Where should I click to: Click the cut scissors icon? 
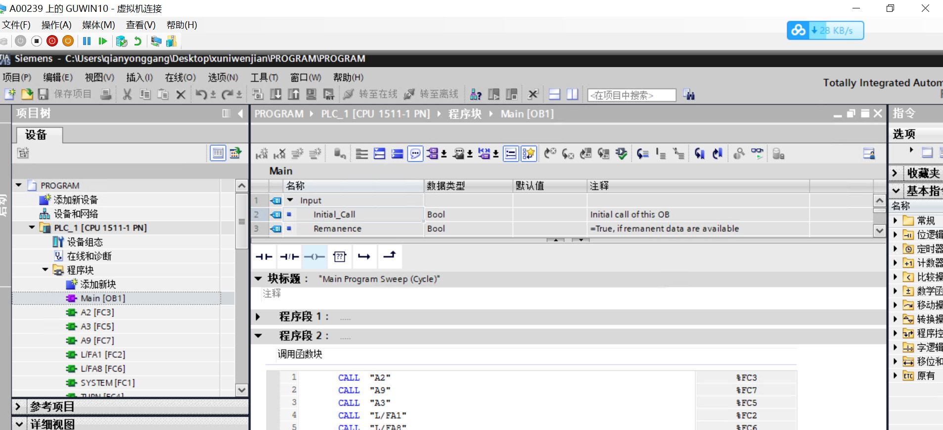pos(127,94)
